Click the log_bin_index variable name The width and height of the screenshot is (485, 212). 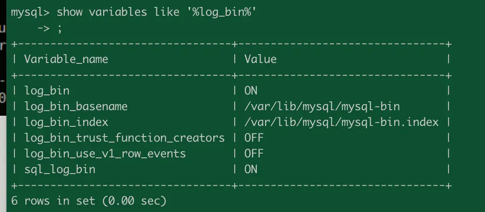(67, 122)
